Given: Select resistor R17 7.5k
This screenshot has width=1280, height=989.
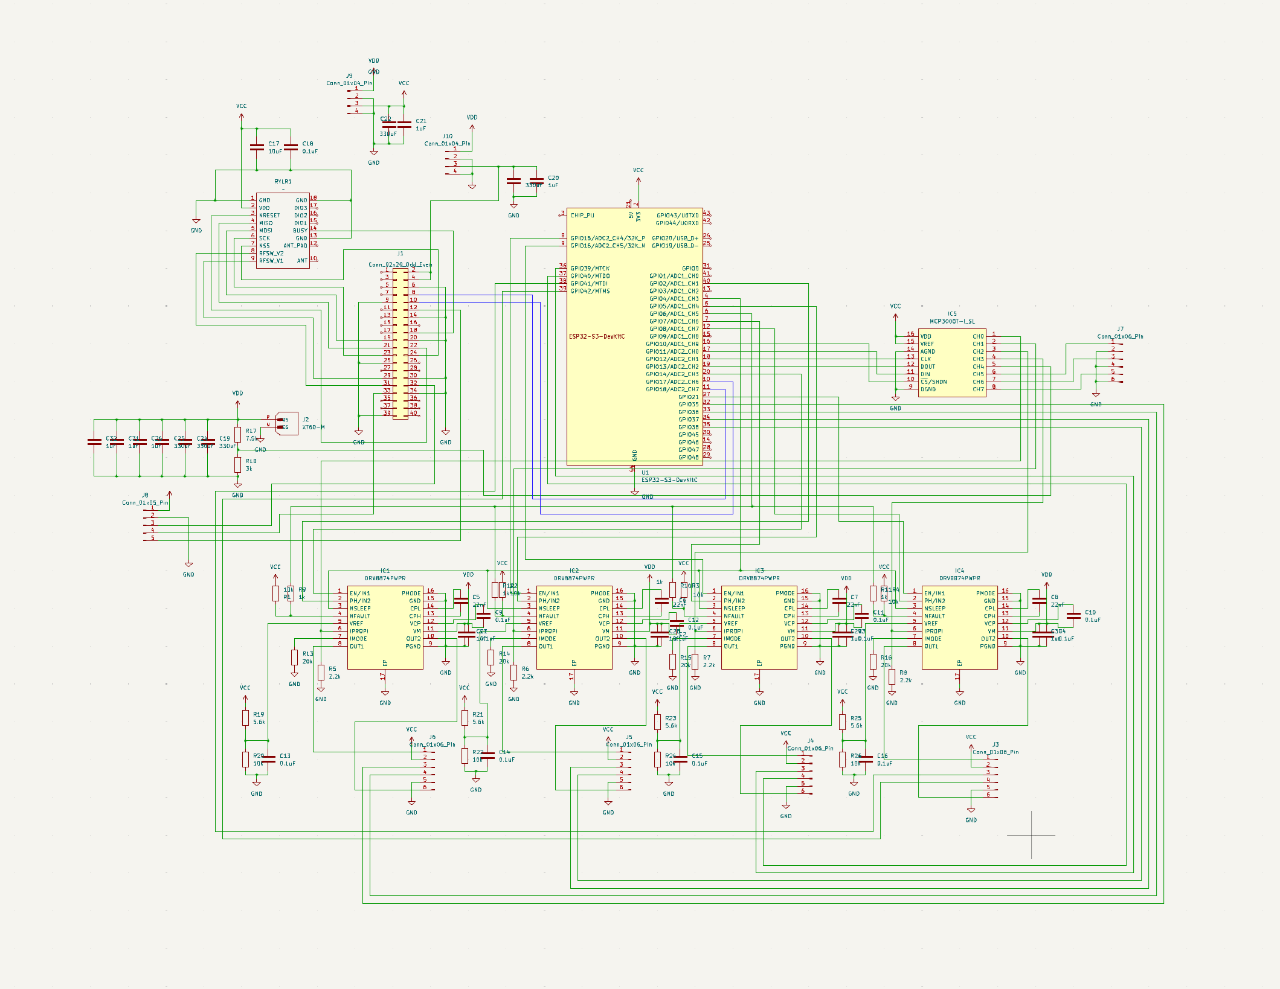Looking at the screenshot, I should tap(237, 435).
